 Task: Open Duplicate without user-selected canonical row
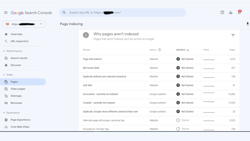coord(159,77)
